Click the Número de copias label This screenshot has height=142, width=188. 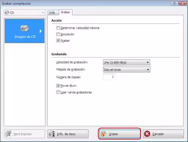click(x=68, y=77)
